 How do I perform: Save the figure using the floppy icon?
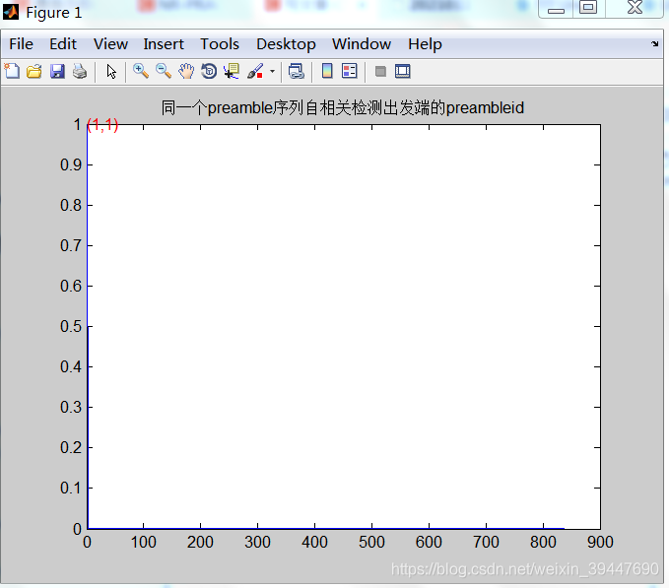coord(57,71)
